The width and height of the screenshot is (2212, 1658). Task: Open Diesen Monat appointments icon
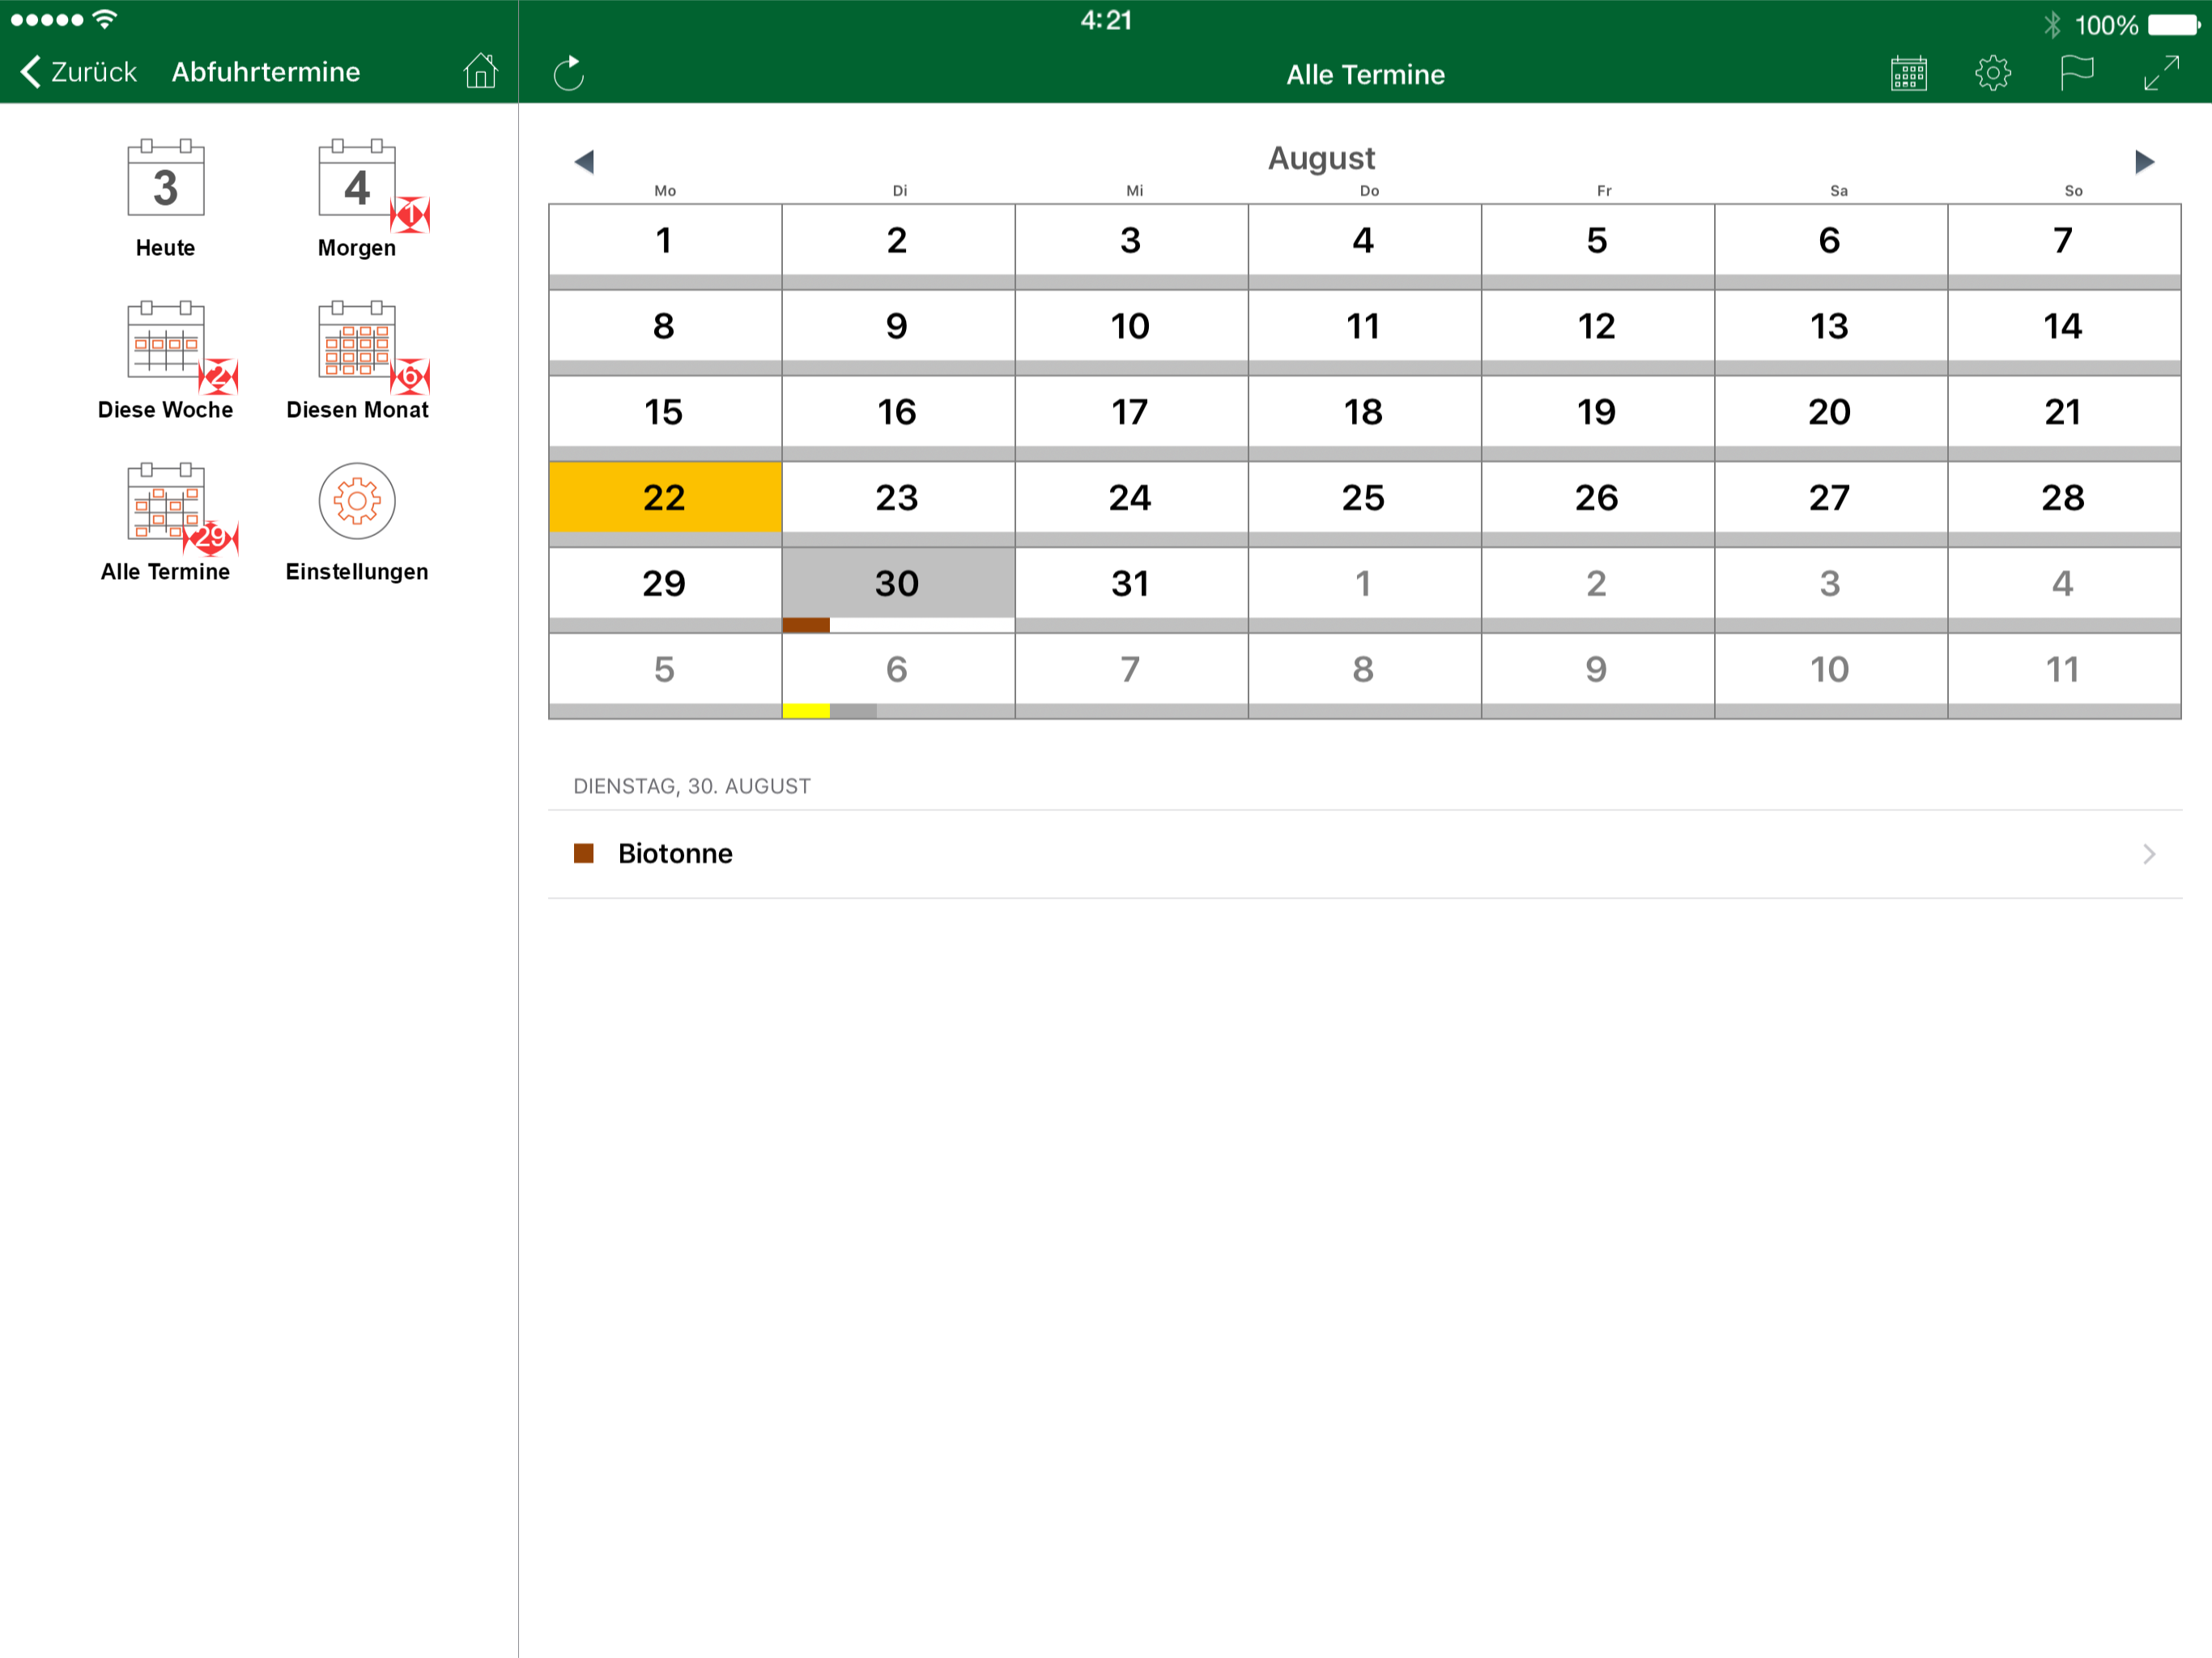click(358, 341)
